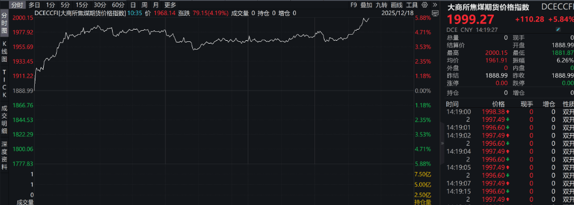Click the 成交量 label below the chart
This screenshot has width=574, height=205.
click(x=25, y=202)
